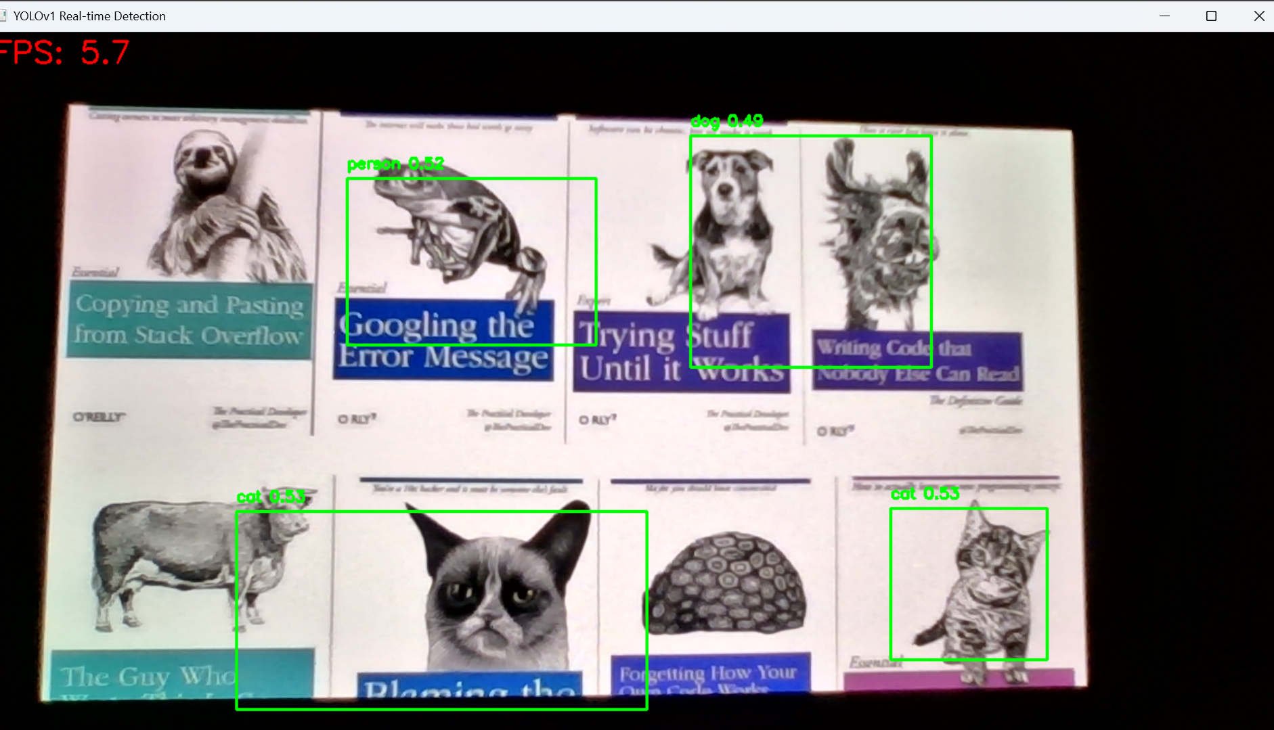Click the "cat 0.53" label above the cow's head
The height and width of the screenshot is (730, 1274).
tap(271, 497)
